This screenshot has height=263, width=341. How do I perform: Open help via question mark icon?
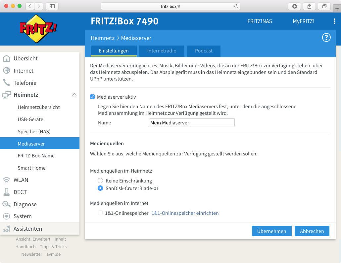click(326, 38)
